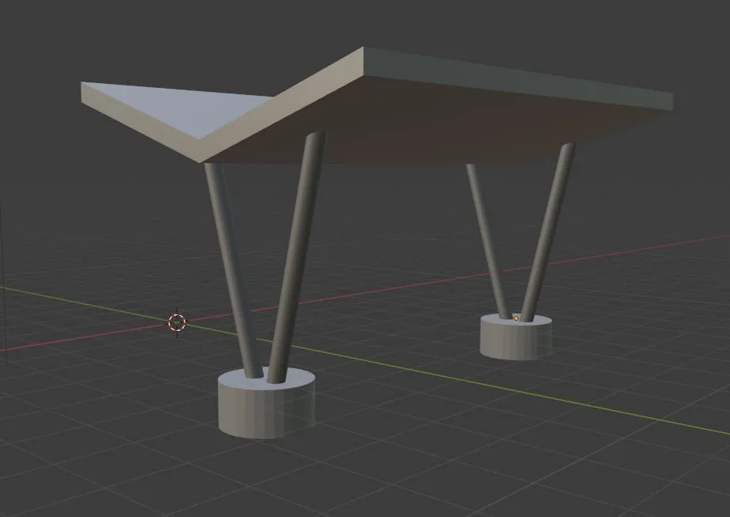The height and width of the screenshot is (517, 730).
Task: Click the orange origin point dot
Action: pos(516,318)
